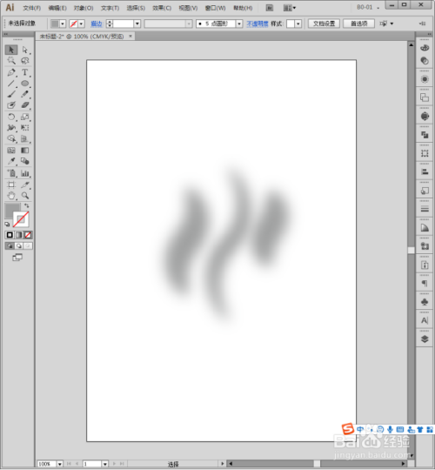Image resolution: width=435 pixels, height=470 pixels.
Task: Open the 编辑(E) menu
Action: coord(57,8)
